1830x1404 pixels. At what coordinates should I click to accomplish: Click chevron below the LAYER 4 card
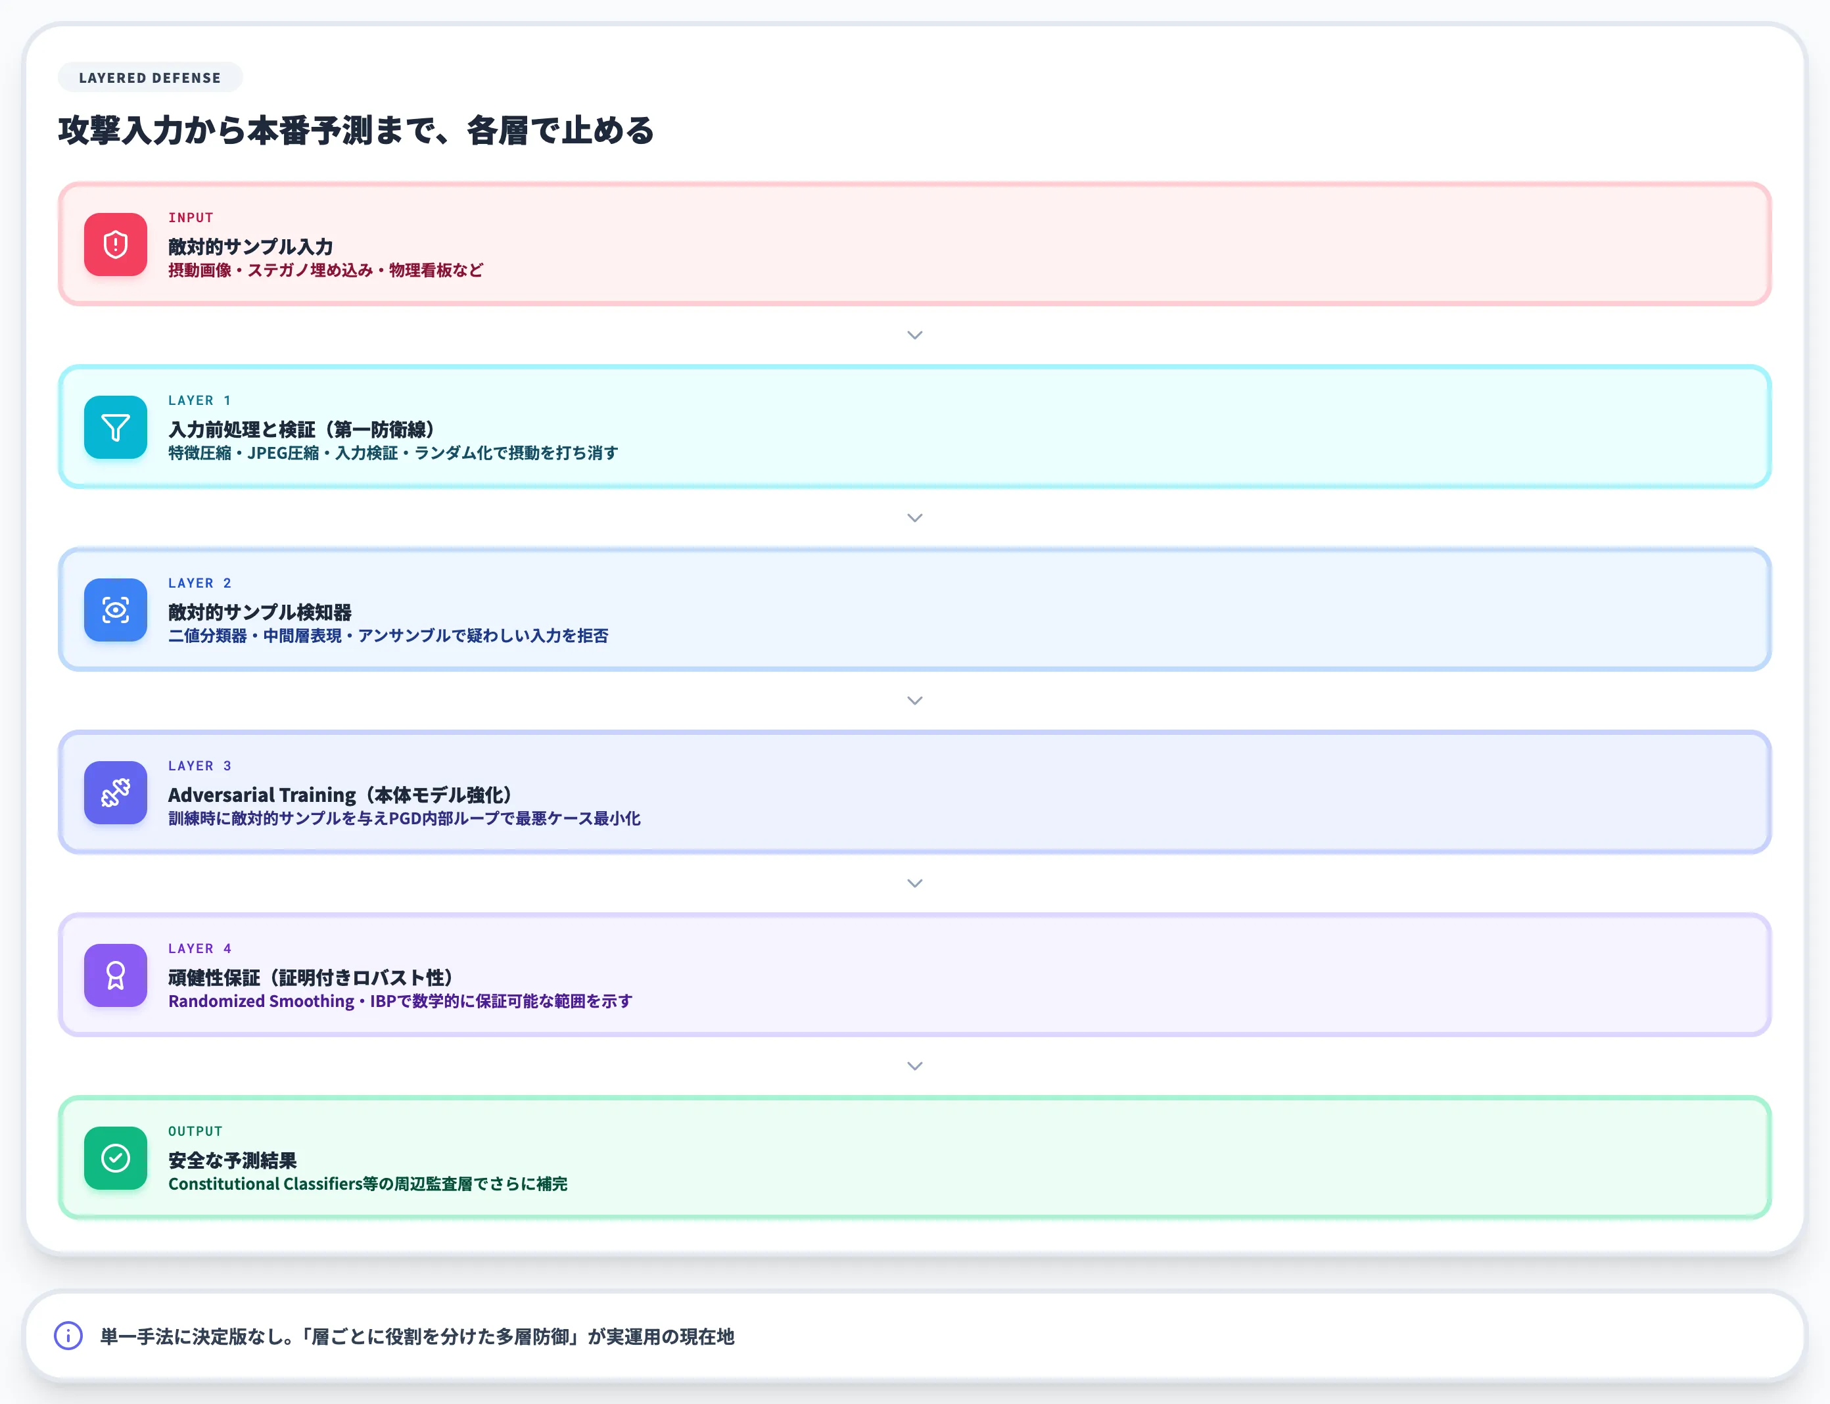[x=915, y=1066]
